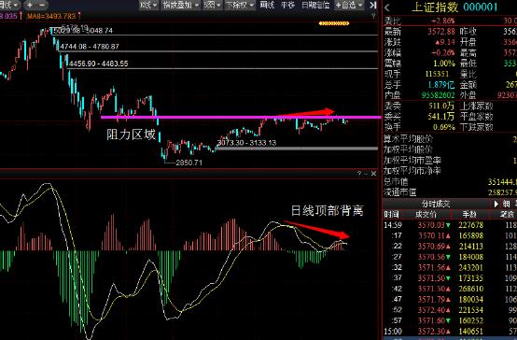Click the help question mark in indicator panel

[x=359, y=174]
